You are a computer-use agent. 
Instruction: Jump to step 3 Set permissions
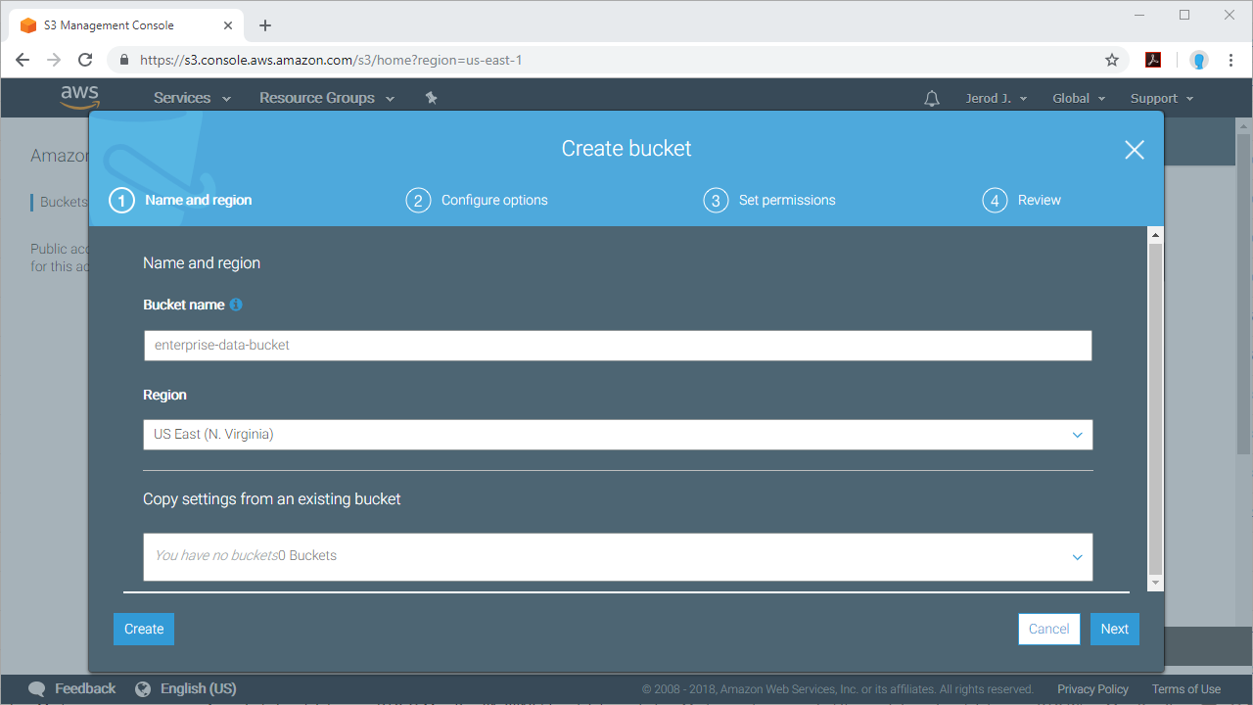coord(770,201)
